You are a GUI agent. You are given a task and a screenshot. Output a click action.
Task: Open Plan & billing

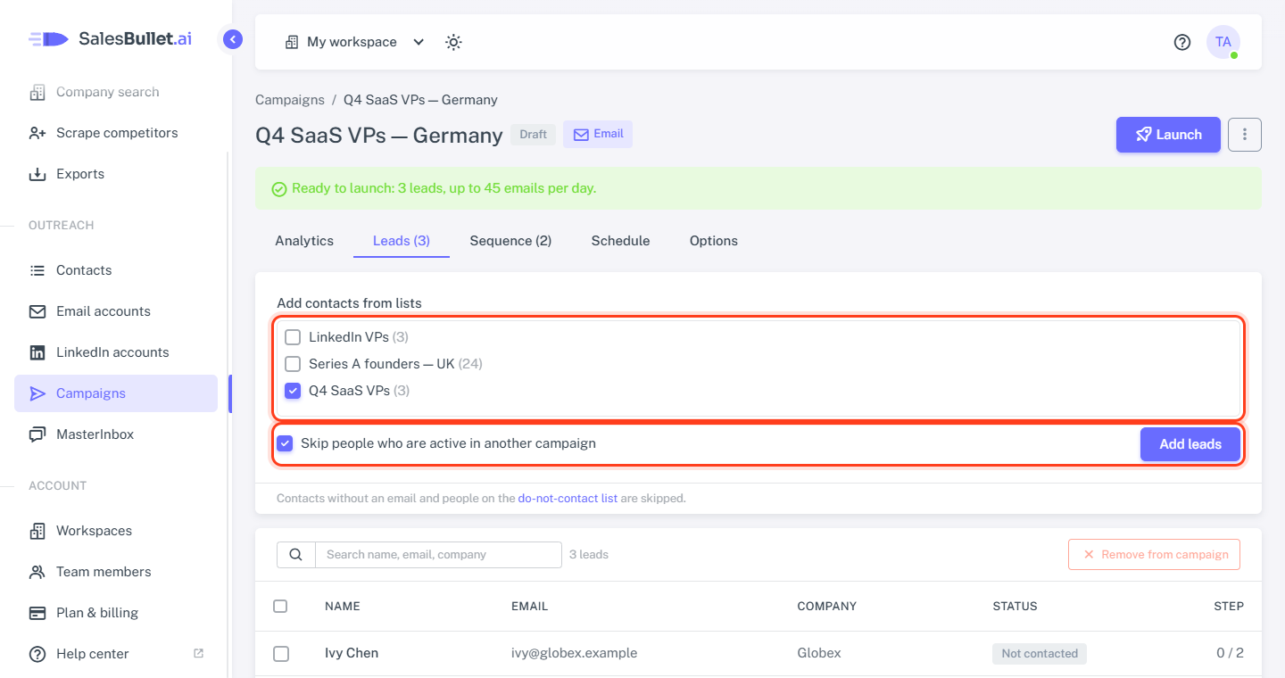pyautogui.click(x=116, y=613)
